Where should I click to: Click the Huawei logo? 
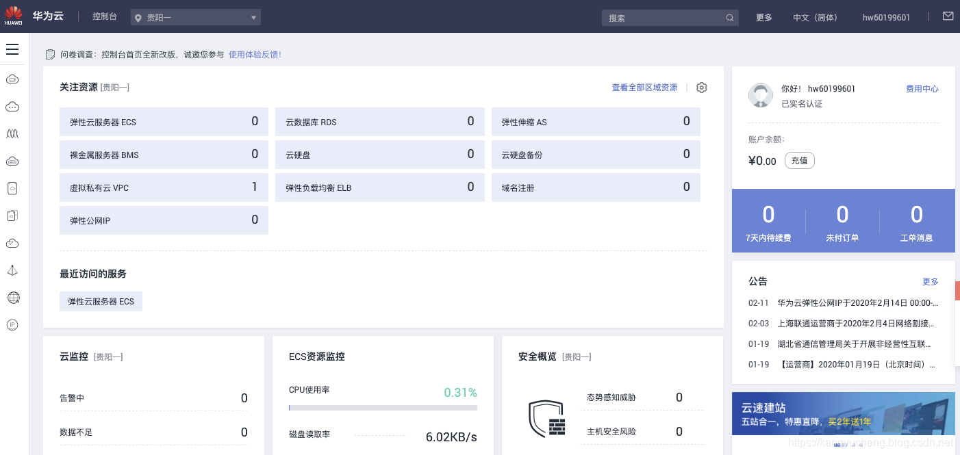click(x=13, y=16)
